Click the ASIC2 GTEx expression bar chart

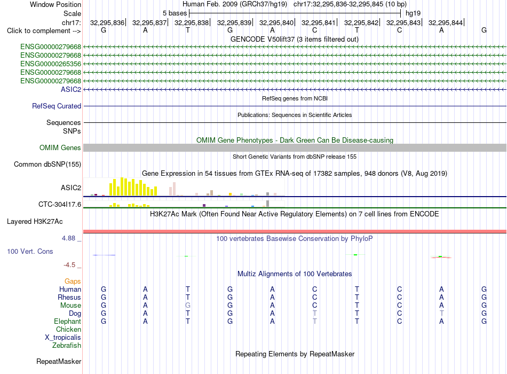click(x=184, y=187)
